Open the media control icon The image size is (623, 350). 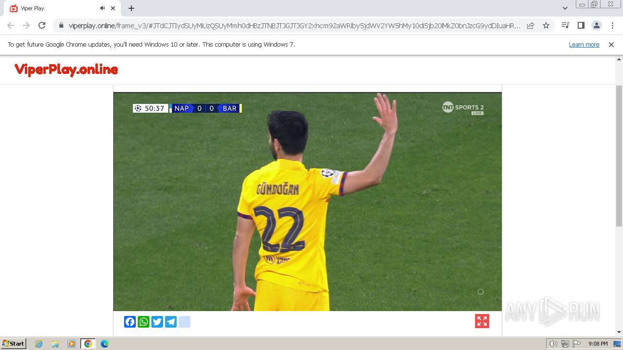tap(565, 25)
